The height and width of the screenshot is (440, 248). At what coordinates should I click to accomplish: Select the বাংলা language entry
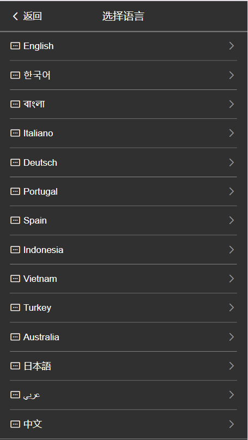[123, 104]
